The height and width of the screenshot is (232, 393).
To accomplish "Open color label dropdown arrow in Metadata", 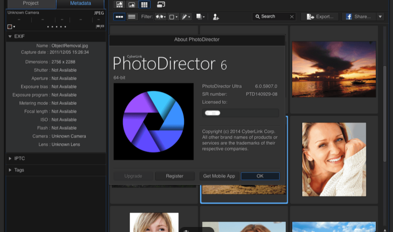I will click(x=14, y=27).
